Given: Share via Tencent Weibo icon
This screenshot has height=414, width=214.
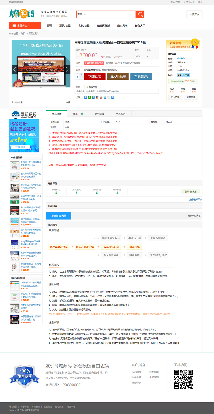Looking at the screenshot, I should [x=105, y=97].
